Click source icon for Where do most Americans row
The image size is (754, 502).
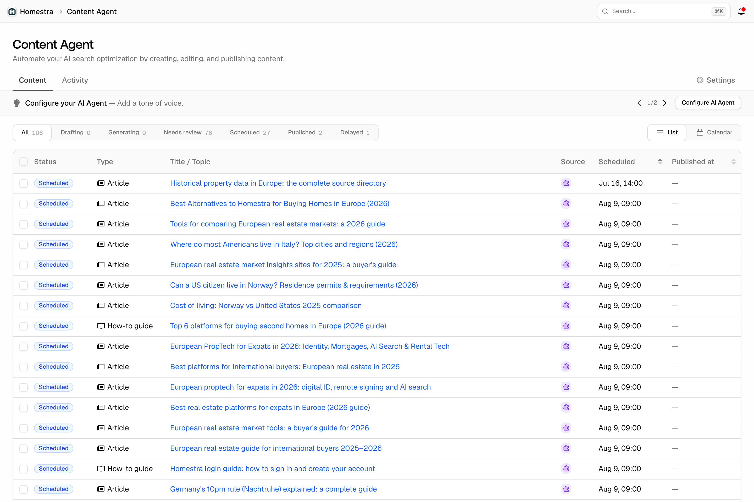pos(566,244)
